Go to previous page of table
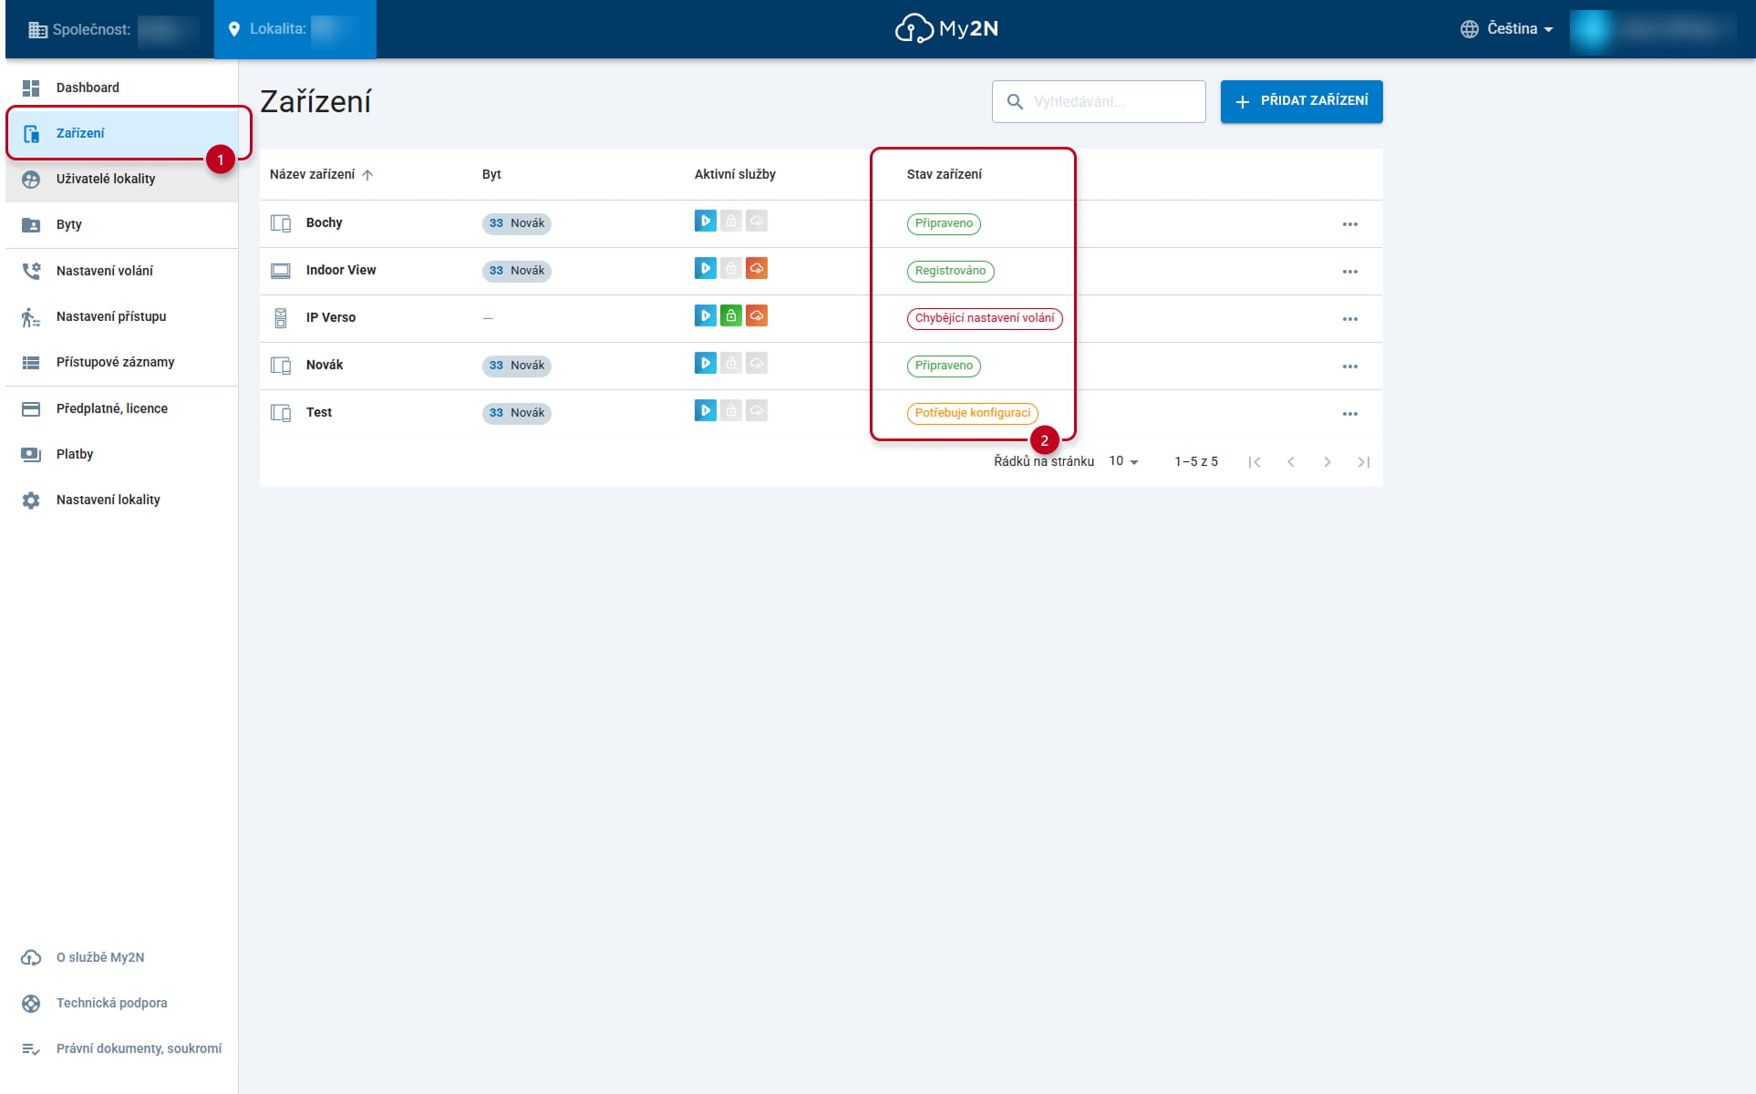The width and height of the screenshot is (1756, 1094). [x=1291, y=462]
